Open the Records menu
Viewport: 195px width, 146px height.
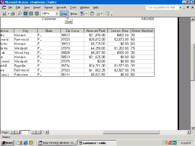61,8
